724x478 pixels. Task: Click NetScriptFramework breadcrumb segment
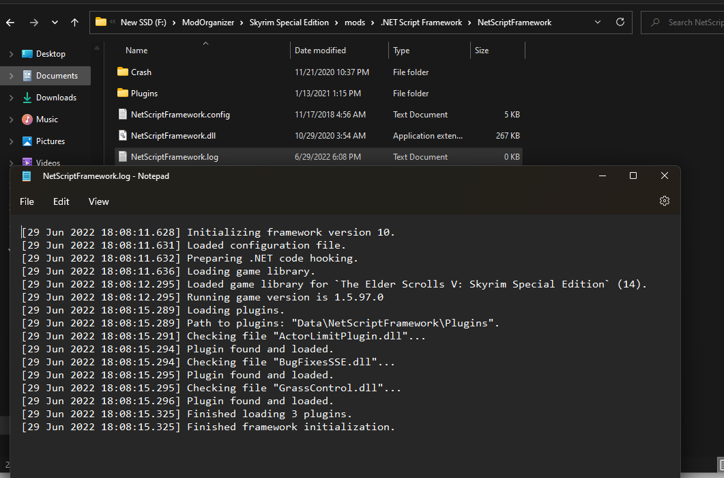[515, 22]
